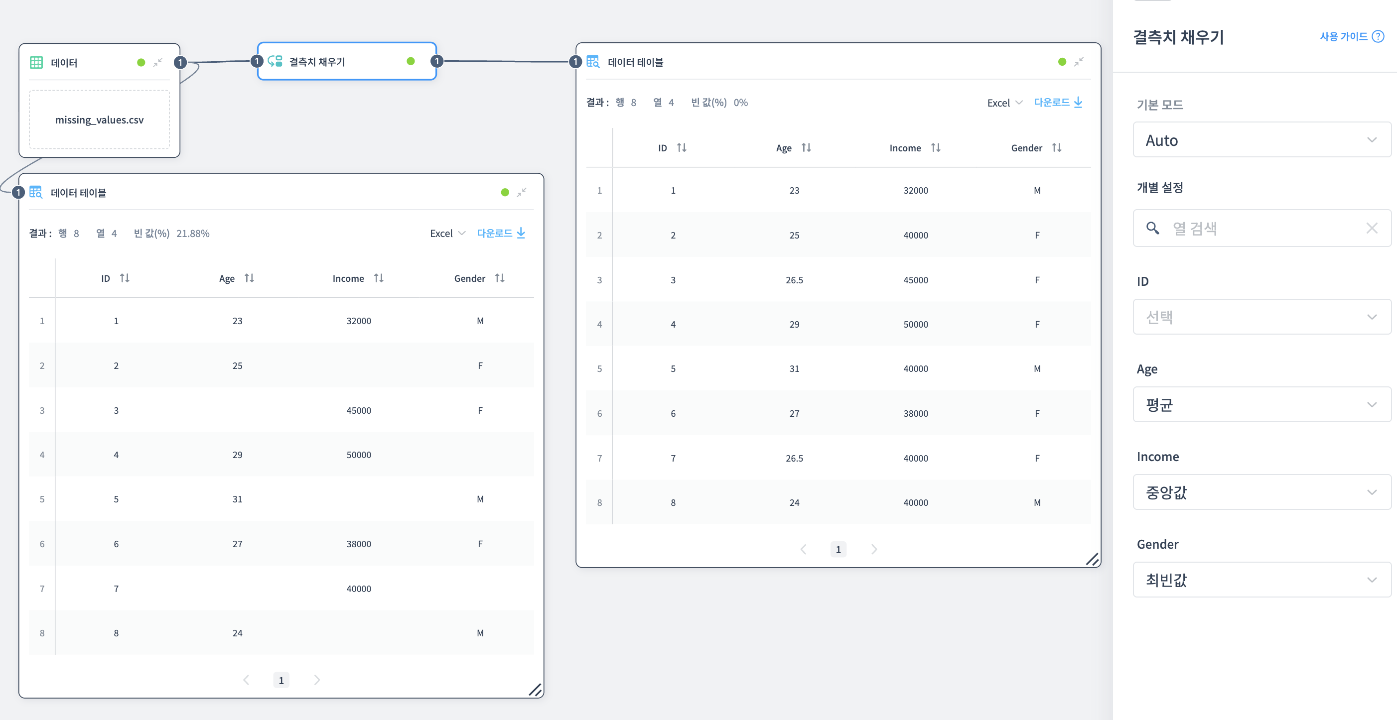Viewport: 1397px width, 720px height.
Task: Collapse the left 데이터 테이블 node
Action: tap(522, 193)
